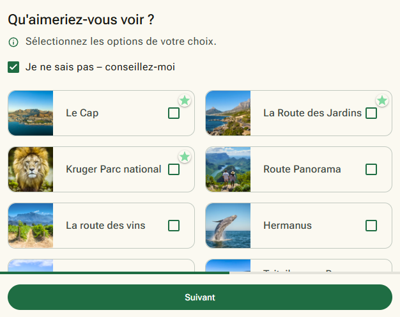Image resolution: width=400 pixels, height=317 pixels.
Task: Select the Hermanus checkbox
Action: click(371, 226)
